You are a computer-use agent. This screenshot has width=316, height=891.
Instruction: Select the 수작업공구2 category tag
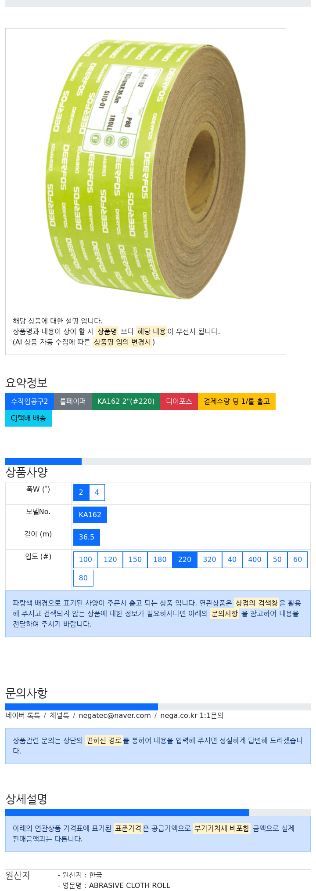coord(29,402)
